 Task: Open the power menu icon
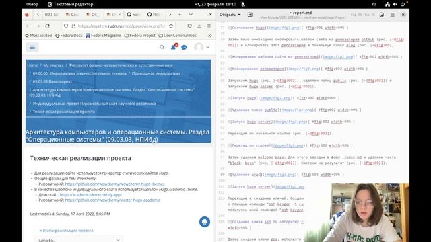click(x=403, y=5)
